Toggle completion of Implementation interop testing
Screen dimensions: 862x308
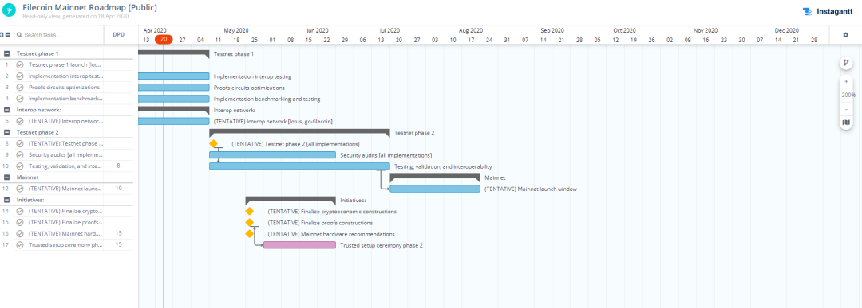[x=20, y=76]
